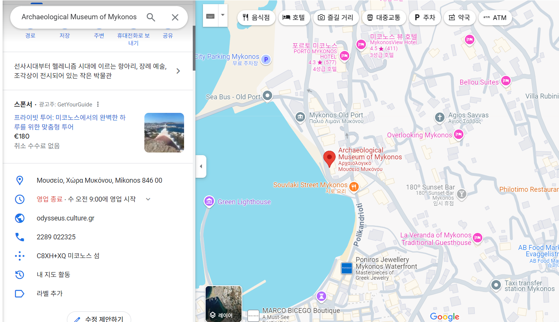This screenshot has height=322, width=559.
Task: Click the City Parking Mykonos P icon
Action: [266, 59]
